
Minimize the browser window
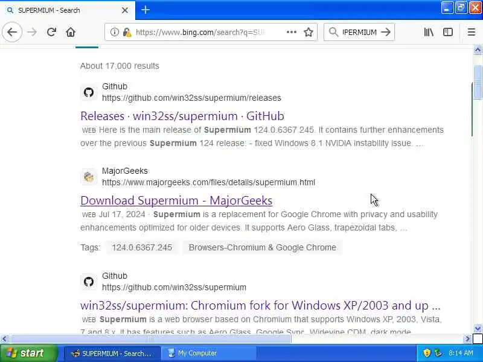click(447, 8)
